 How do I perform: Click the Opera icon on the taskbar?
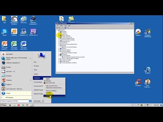pyautogui.click(x=19, y=105)
